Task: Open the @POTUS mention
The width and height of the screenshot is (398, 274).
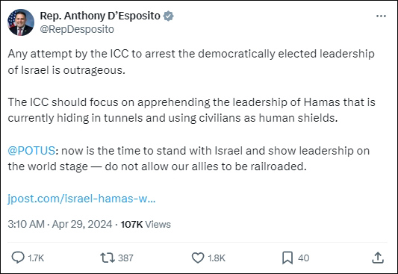Action: [31, 151]
